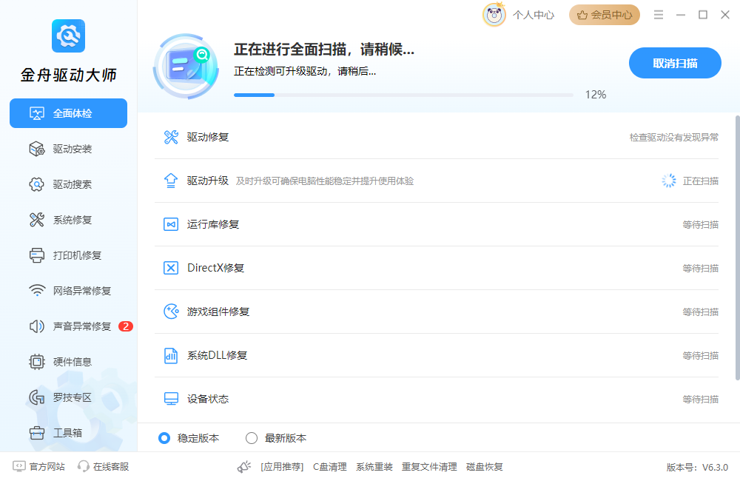The image size is (740, 481).
Task: Select the 稳定版本 radio button
Action: [x=164, y=438]
